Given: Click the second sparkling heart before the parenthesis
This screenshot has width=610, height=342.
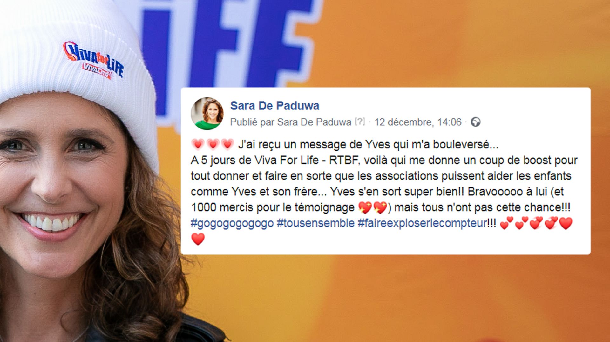Looking at the screenshot, I should click(x=380, y=207).
